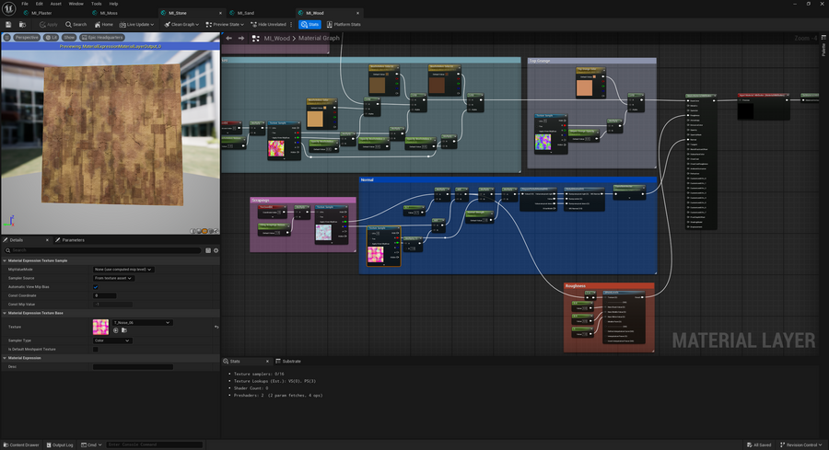Open the Content Drawer
Viewport: 829px width, 450px height.
pyautogui.click(x=20, y=444)
